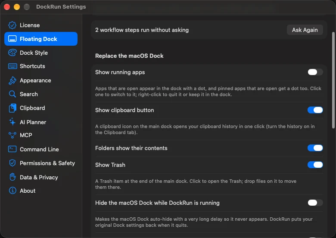Click the License checkmark seal icon
Viewport: 336px width, 238px height.
tap(12, 25)
